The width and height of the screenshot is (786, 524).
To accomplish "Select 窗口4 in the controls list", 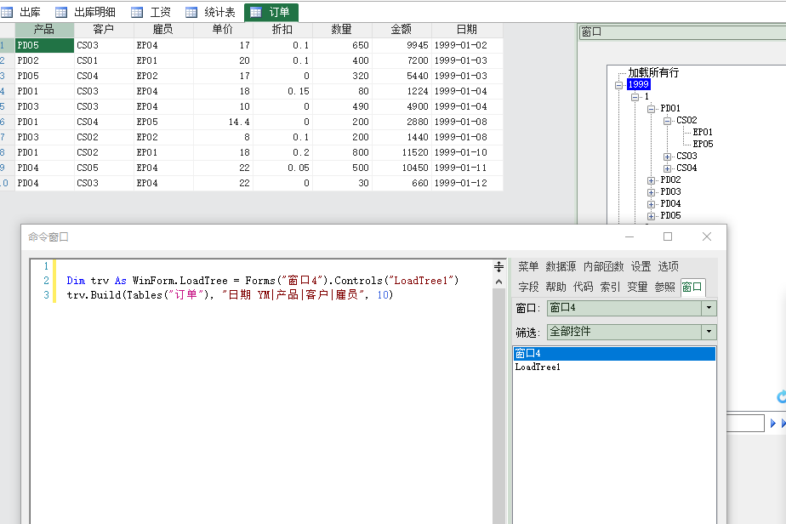I will tap(614, 354).
